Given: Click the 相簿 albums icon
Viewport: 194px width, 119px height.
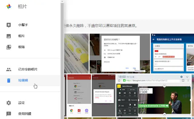Looking at the screenshot, I should [9, 47].
